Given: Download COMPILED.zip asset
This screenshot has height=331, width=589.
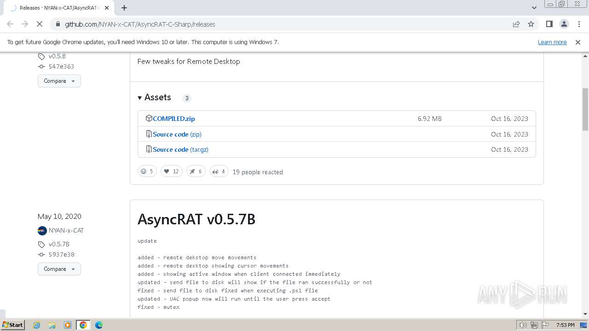Looking at the screenshot, I should tap(174, 119).
